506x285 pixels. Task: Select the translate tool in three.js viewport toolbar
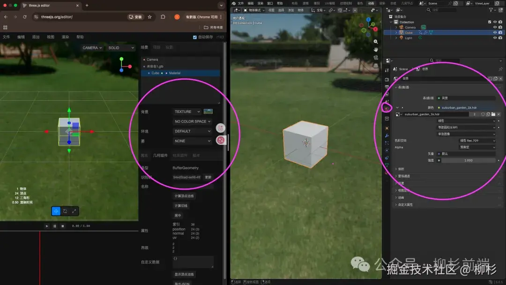click(56, 211)
